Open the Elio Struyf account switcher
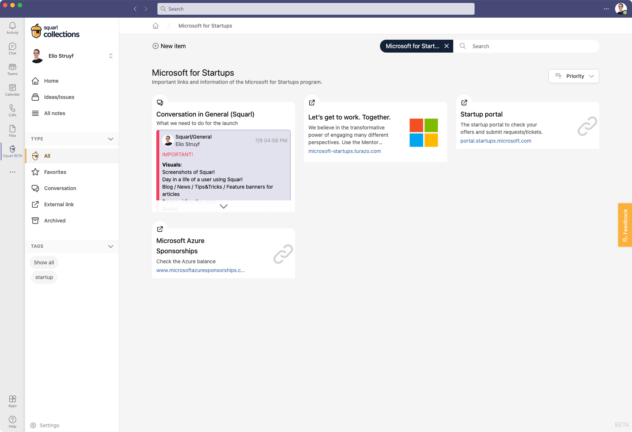The width and height of the screenshot is (632, 432). 72,56
